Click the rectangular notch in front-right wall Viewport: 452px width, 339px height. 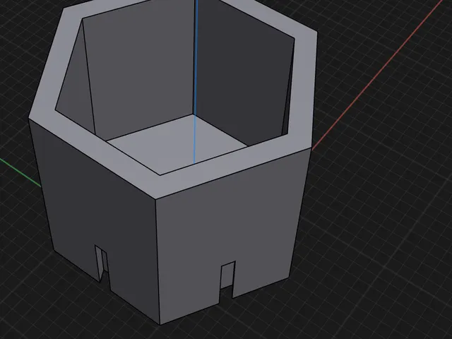[227, 280]
